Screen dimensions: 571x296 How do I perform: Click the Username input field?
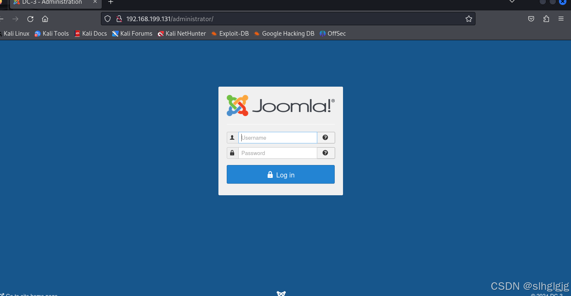tap(277, 138)
